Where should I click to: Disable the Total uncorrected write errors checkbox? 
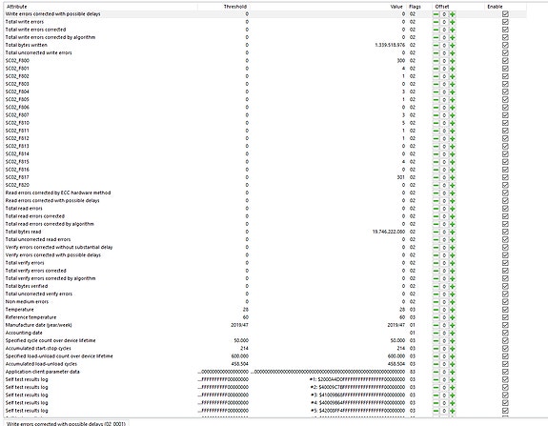pos(505,53)
